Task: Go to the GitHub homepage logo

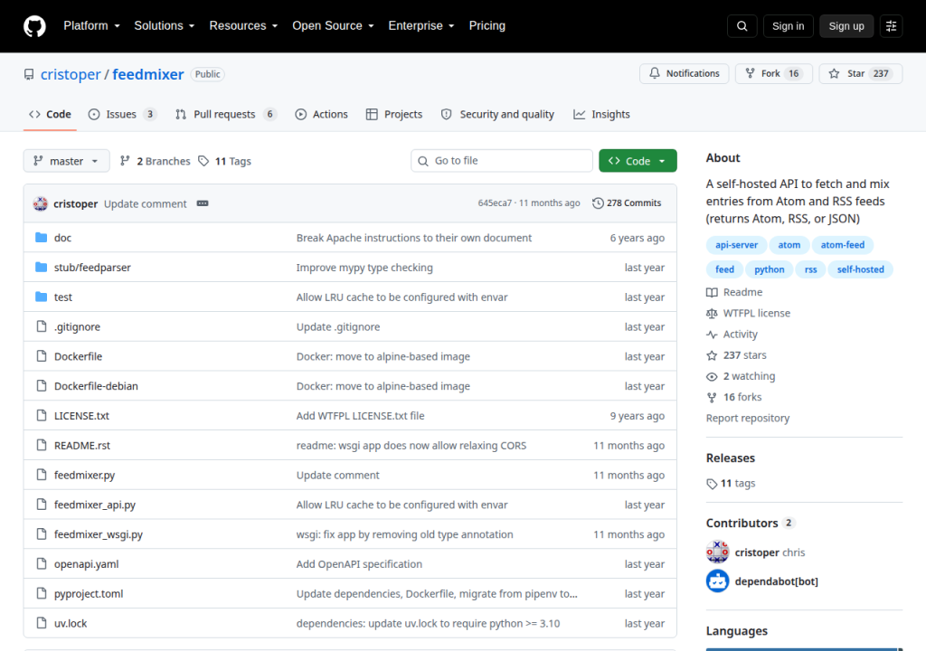Action: click(34, 26)
